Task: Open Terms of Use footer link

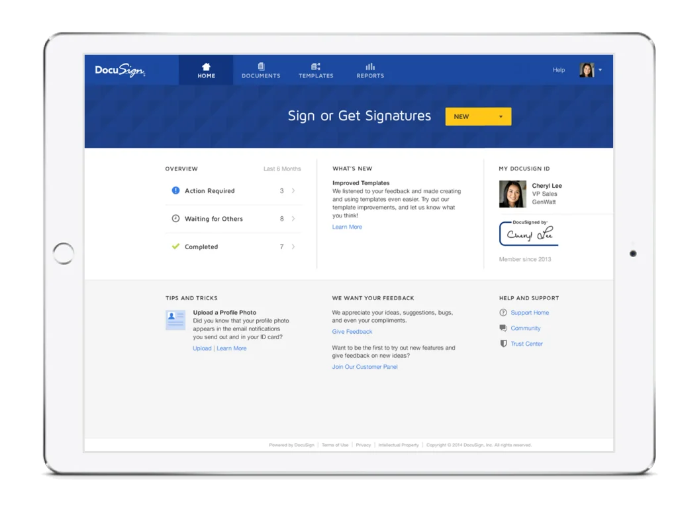Action: (335, 445)
